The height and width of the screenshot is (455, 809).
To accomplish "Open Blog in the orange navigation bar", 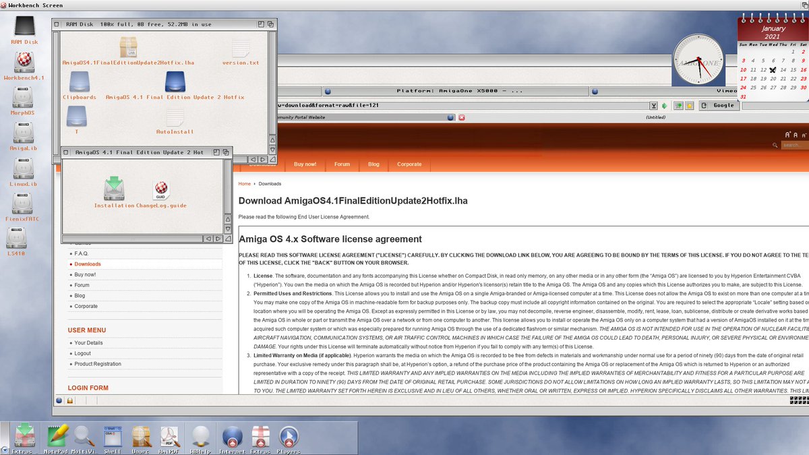I will click(x=373, y=164).
